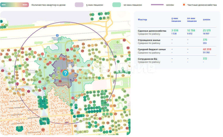
Task: Click the purple 5 мин пешком swatch
Action: [79, 5]
